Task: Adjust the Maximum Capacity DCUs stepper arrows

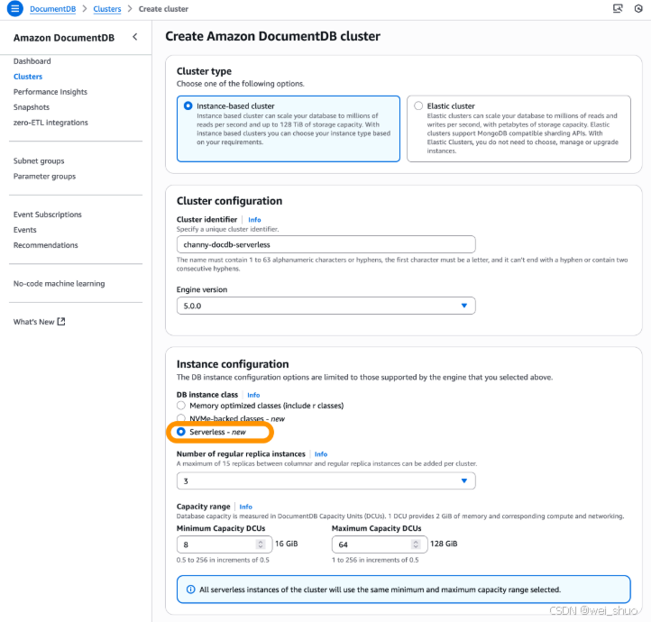Action: [416, 544]
